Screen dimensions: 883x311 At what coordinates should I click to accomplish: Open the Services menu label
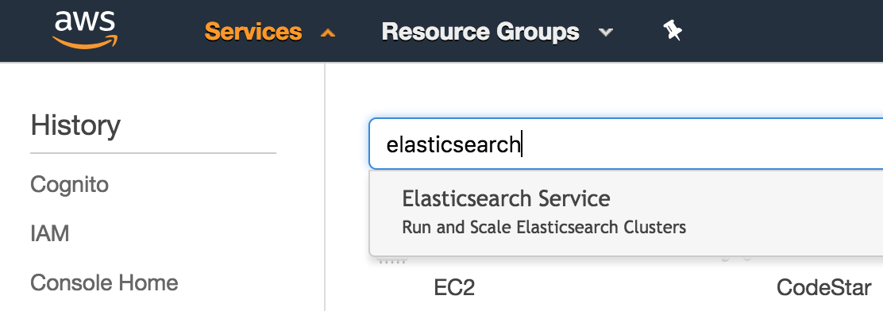pyautogui.click(x=253, y=32)
